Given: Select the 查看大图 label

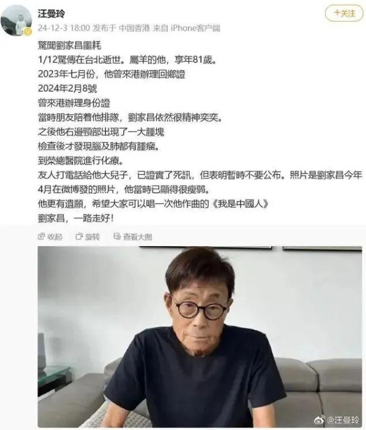Looking at the screenshot, I should [x=137, y=236].
